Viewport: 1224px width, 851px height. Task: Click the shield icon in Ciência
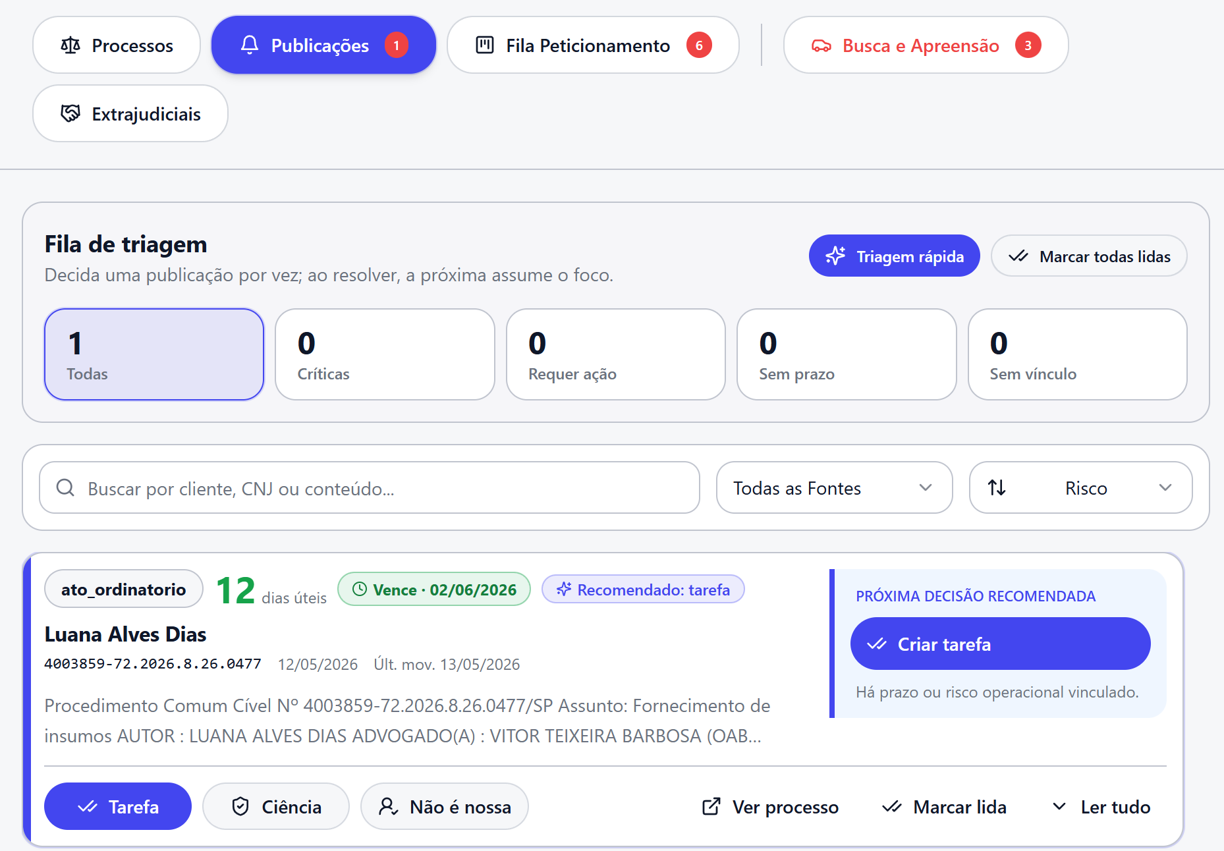(x=240, y=806)
